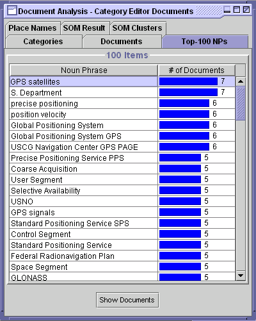The image size is (256, 321).
Task: Click the document count bar for S. Department
Action: pos(188,92)
